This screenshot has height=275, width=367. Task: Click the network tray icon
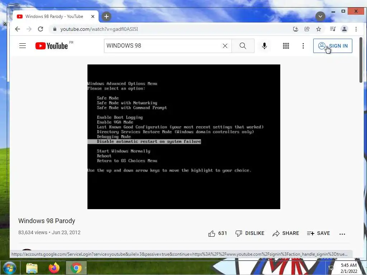tap(331, 268)
